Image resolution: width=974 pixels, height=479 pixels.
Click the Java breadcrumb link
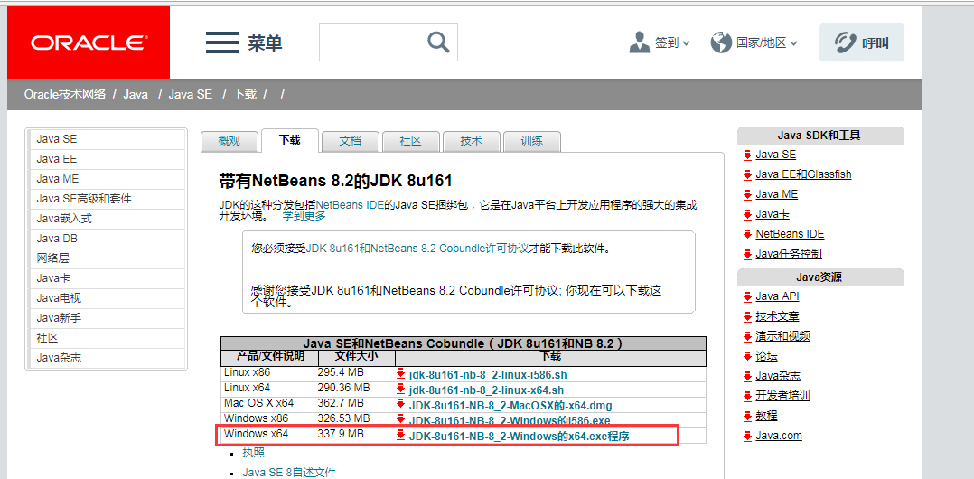coord(136,94)
